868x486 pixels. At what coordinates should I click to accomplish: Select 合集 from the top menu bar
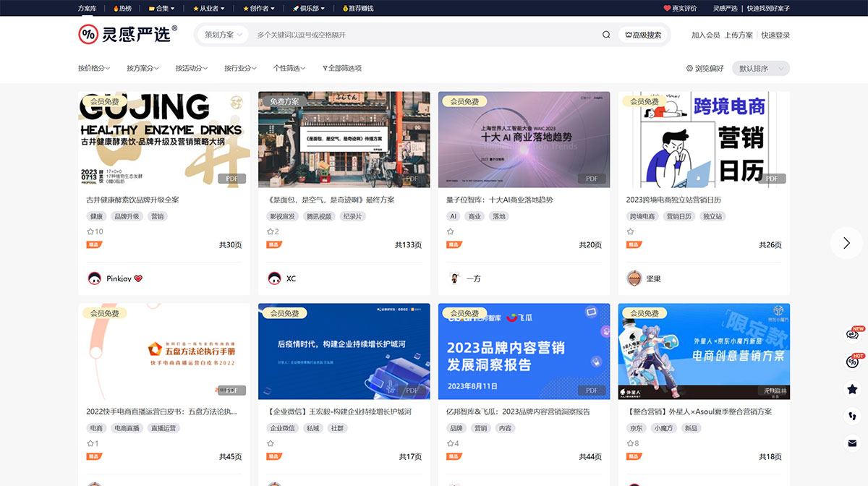pos(161,8)
